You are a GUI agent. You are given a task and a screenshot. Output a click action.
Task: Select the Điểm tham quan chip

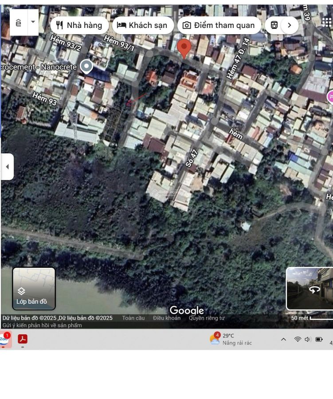(x=219, y=25)
